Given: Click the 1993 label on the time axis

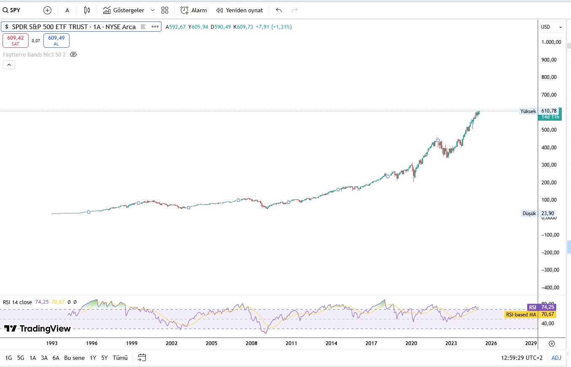Looking at the screenshot, I should point(52,343).
